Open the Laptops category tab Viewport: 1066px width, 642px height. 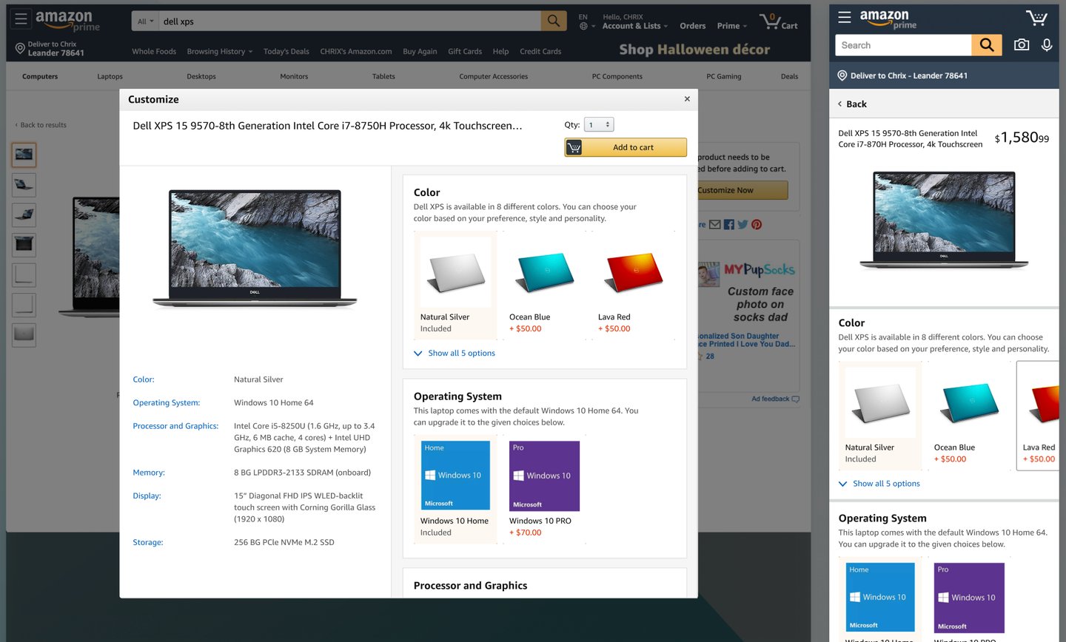pyautogui.click(x=110, y=76)
